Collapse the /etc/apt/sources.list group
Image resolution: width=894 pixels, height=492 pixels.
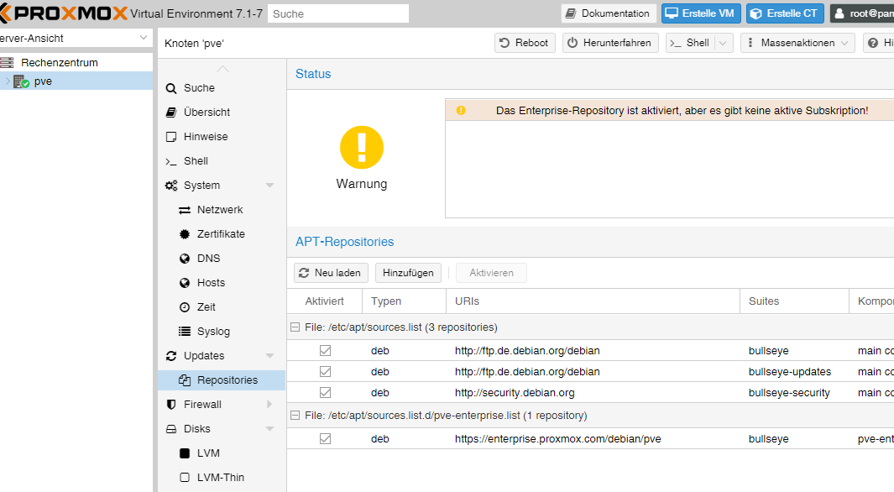click(295, 327)
